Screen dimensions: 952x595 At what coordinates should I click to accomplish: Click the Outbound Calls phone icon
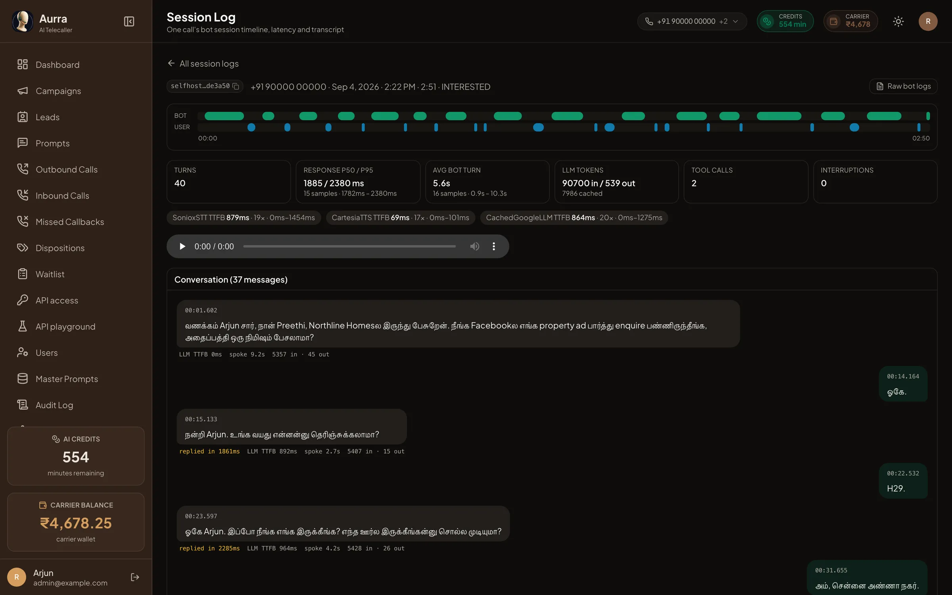(23, 169)
